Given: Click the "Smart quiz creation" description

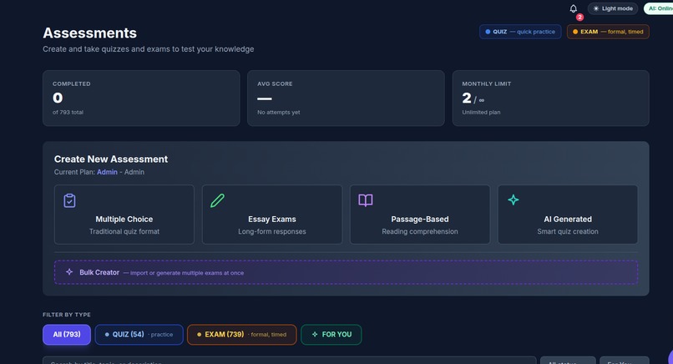Looking at the screenshot, I should tap(568, 232).
